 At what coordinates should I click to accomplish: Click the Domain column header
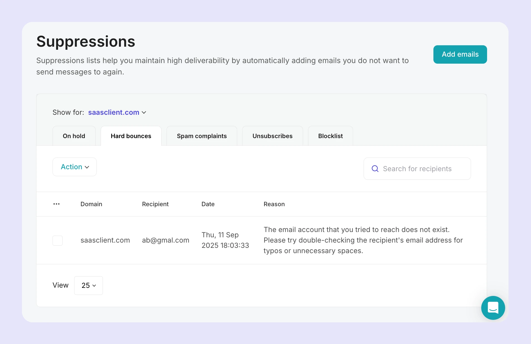tap(91, 204)
